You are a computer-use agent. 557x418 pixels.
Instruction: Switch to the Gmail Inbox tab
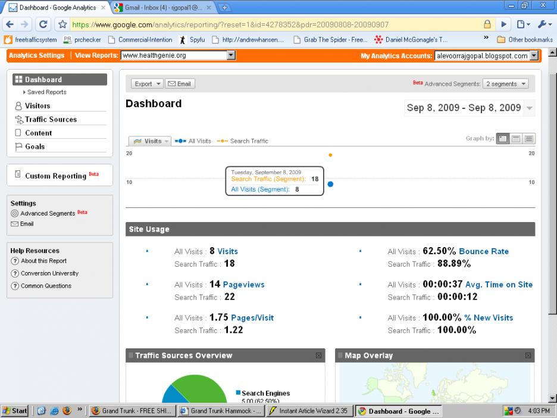[164, 8]
